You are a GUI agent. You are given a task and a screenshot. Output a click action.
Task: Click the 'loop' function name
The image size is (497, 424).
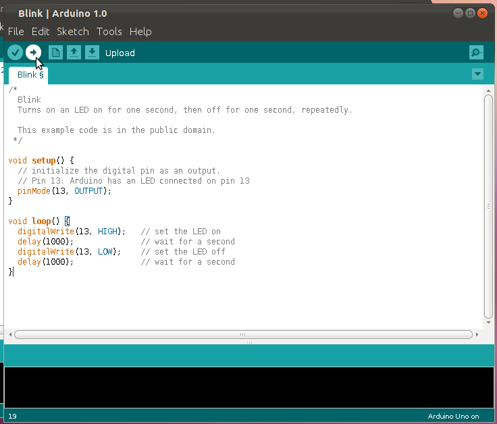(41, 221)
